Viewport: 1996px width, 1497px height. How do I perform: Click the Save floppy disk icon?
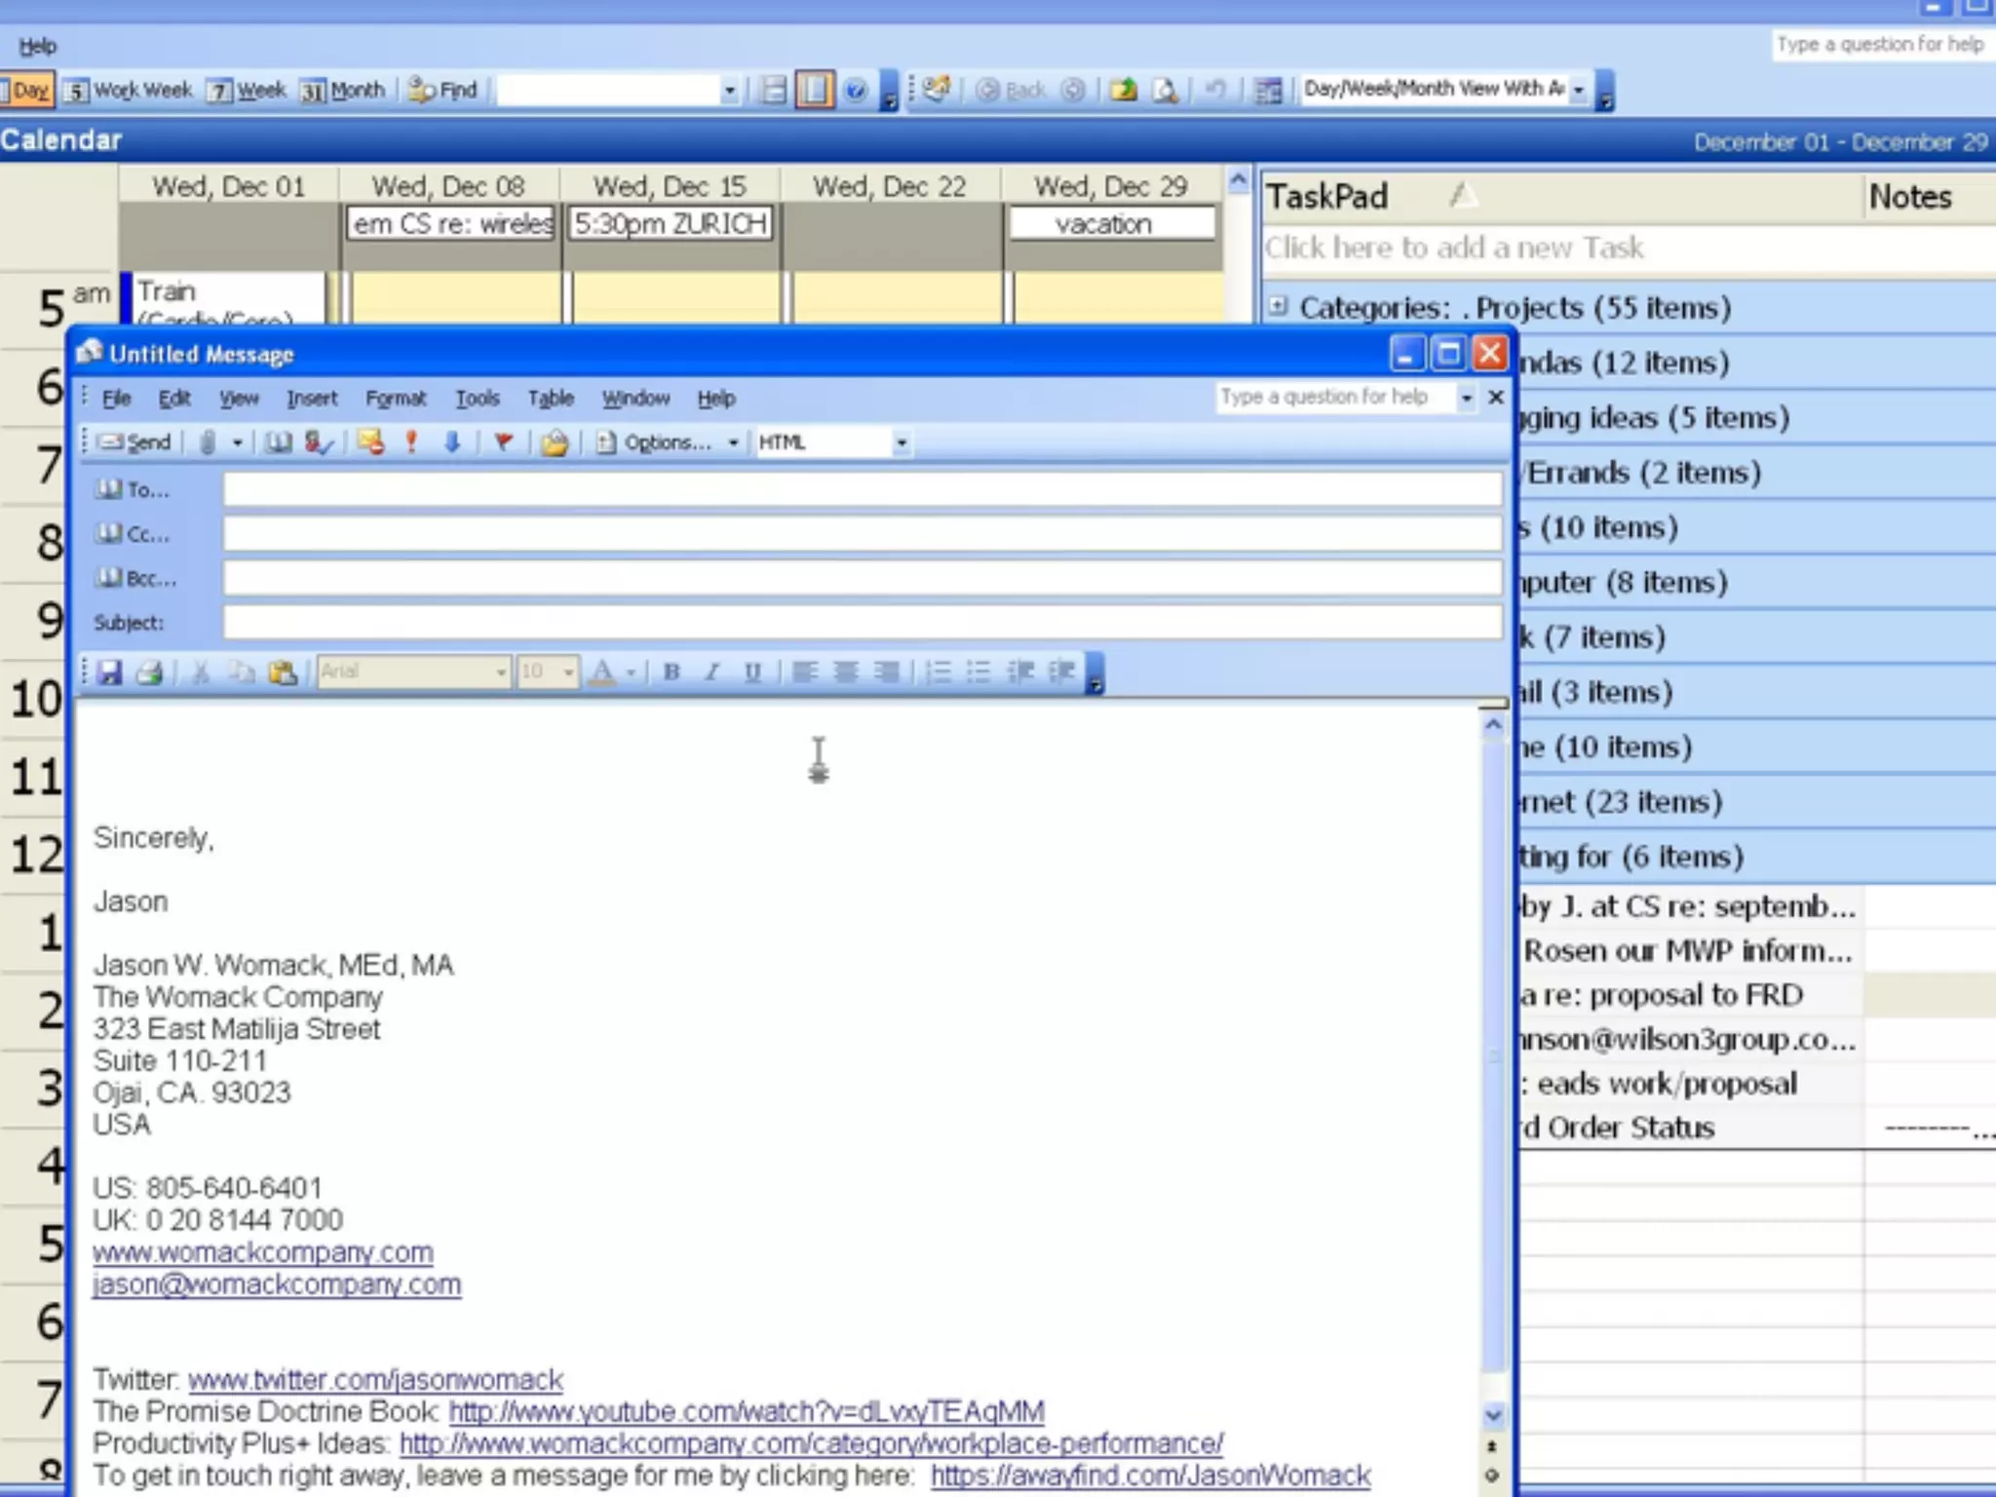coord(109,672)
